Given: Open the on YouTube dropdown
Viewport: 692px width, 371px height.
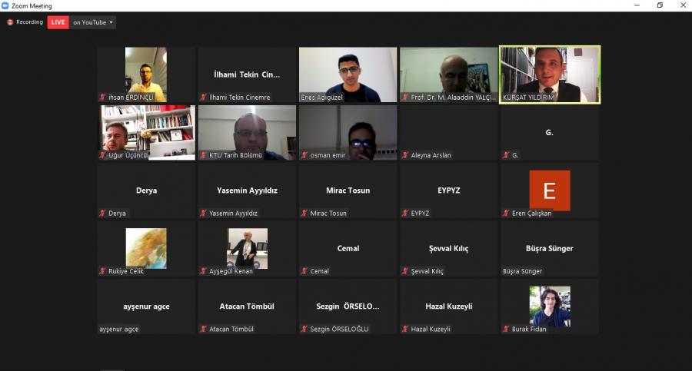Looking at the screenshot, I should pyautogui.click(x=93, y=22).
